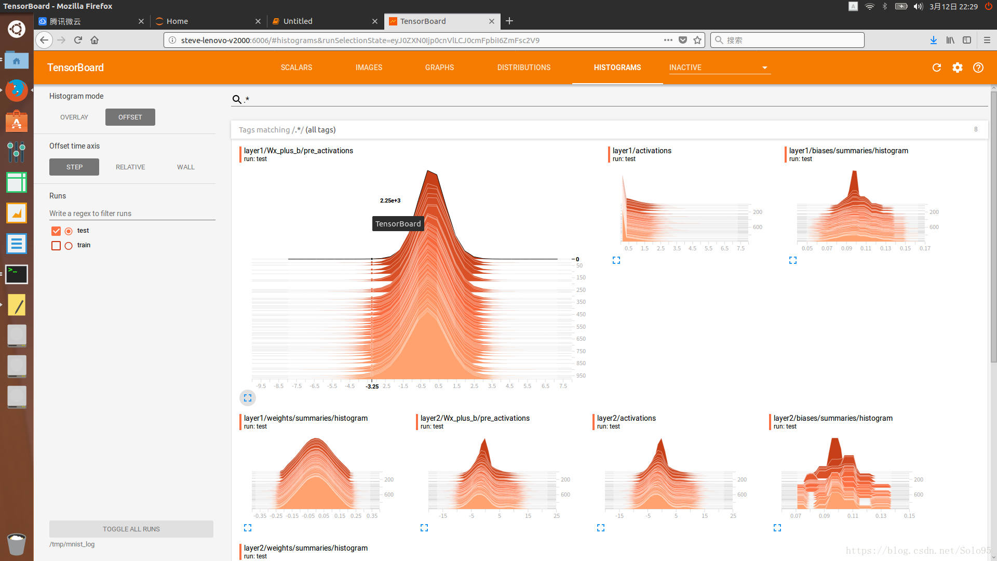Switch to the 'Untitled' browser tab
Image resolution: width=997 pixels, height=561 pixels.
click(x=325, y=21)
